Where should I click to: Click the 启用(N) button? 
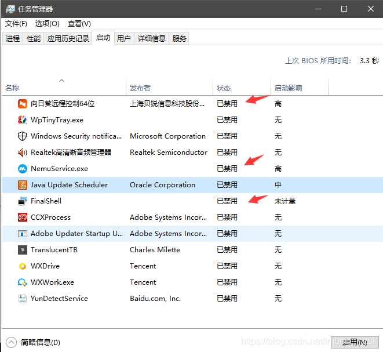pyautogui.click(x=355, y=342)
